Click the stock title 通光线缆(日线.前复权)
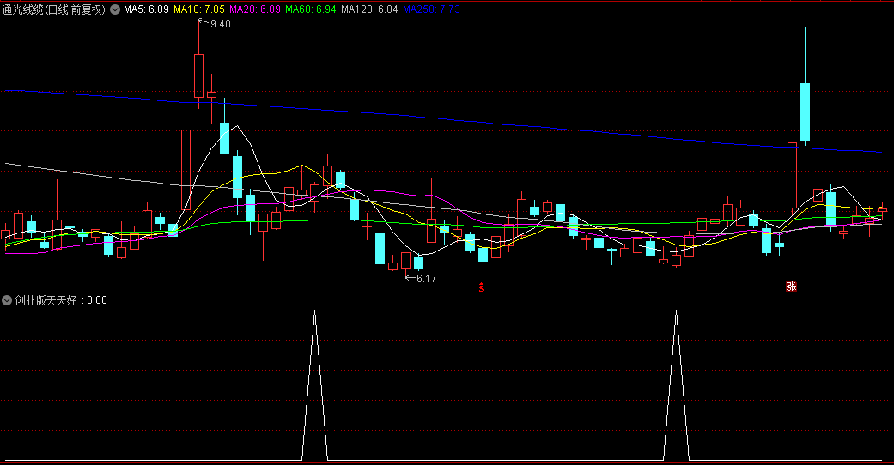 point(54,9)
